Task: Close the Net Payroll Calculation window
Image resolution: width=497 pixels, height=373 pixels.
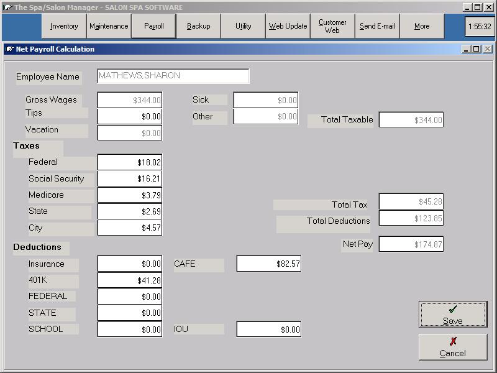Action: pos(488,49)
